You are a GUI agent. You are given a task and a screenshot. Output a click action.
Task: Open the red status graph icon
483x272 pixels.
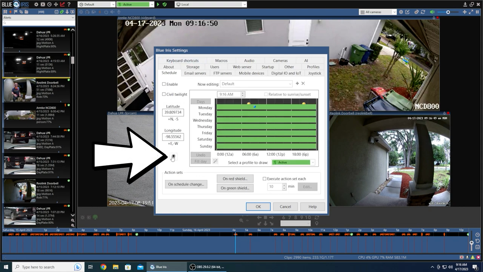click(x=62, y=5)
